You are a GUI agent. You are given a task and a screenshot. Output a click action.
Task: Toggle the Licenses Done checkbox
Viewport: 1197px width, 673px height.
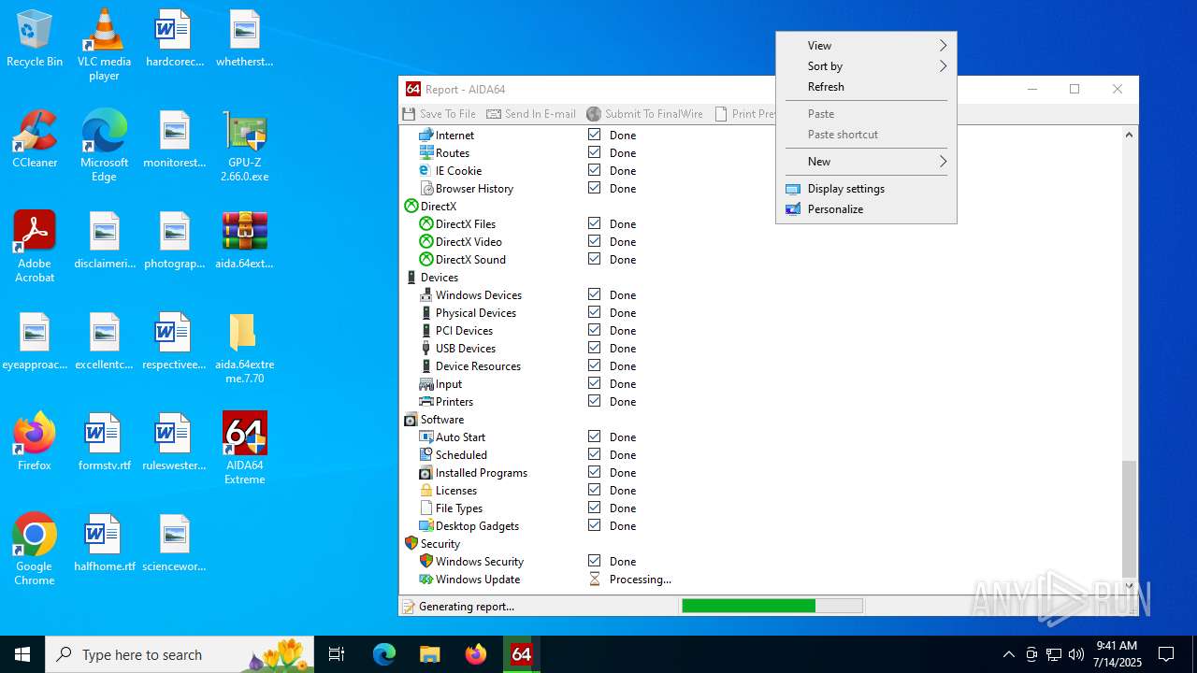pos(594,490)
